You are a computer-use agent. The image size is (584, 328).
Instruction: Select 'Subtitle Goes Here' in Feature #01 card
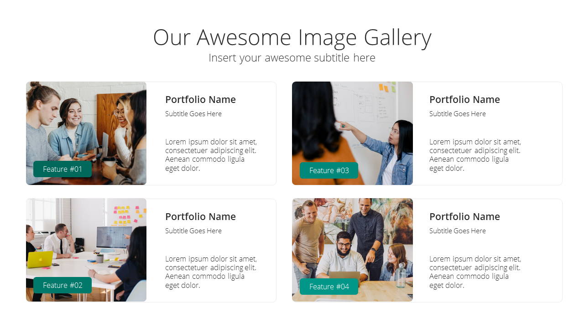click(x=193, y=114)
